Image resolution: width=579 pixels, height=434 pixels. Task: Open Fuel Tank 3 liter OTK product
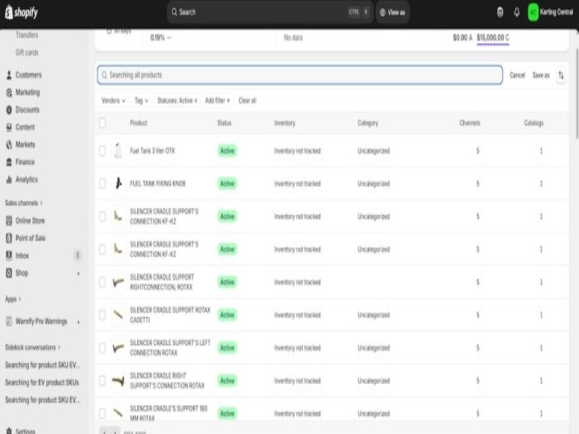(x=152, y=150)
